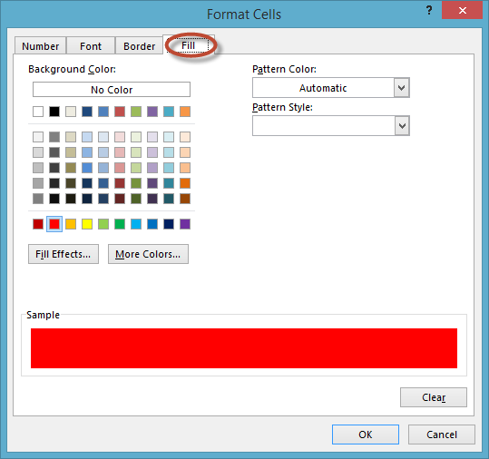Image resolution: width=489 pixels, height=459 pixels.
Task: Open the Fill Effects dialog button
Action: [x=64, y=254]
